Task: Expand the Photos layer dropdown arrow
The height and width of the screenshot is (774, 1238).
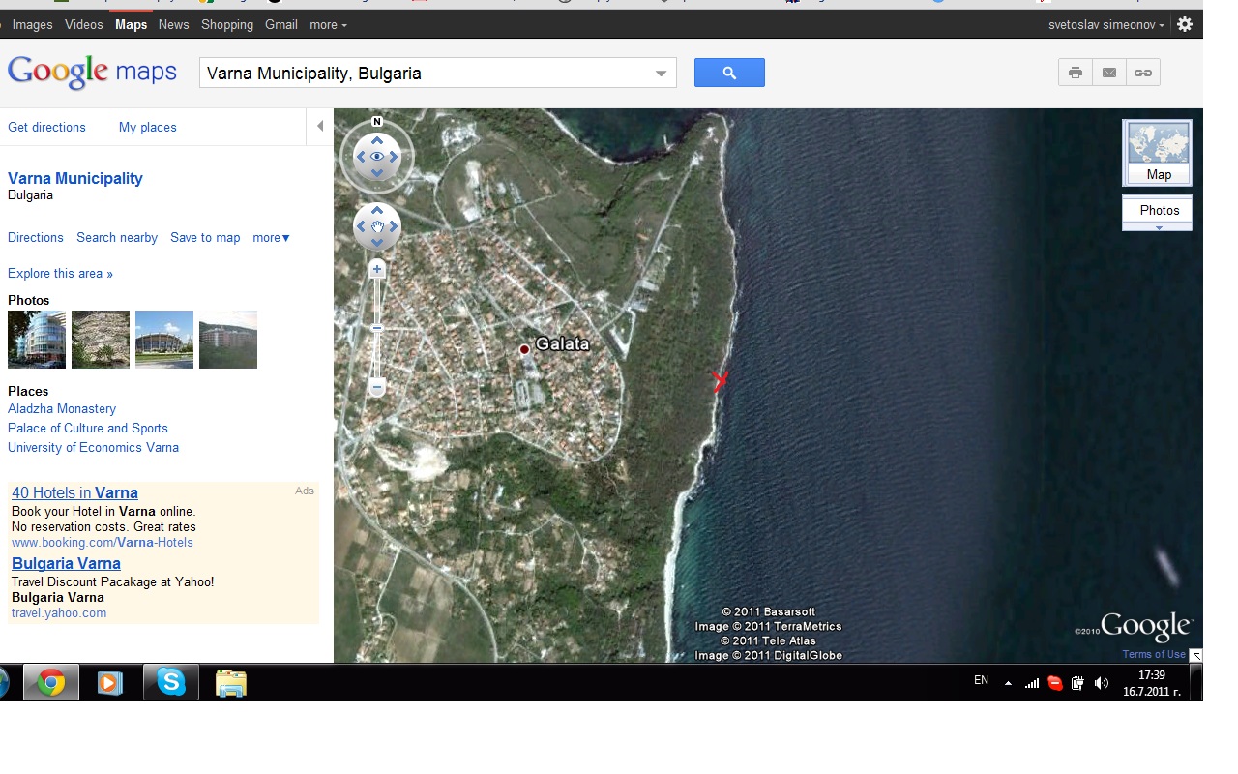Action: point(1158,227)
